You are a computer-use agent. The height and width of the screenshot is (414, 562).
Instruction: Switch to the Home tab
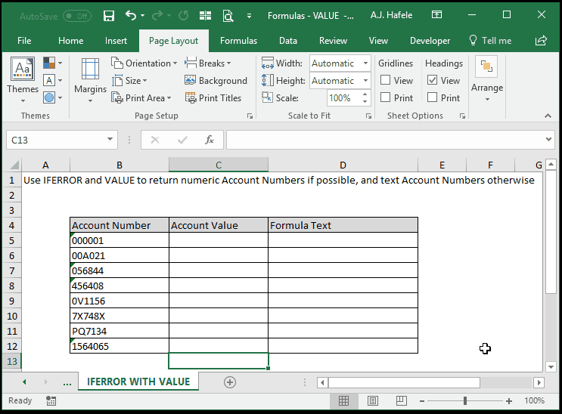click(70, 41)
